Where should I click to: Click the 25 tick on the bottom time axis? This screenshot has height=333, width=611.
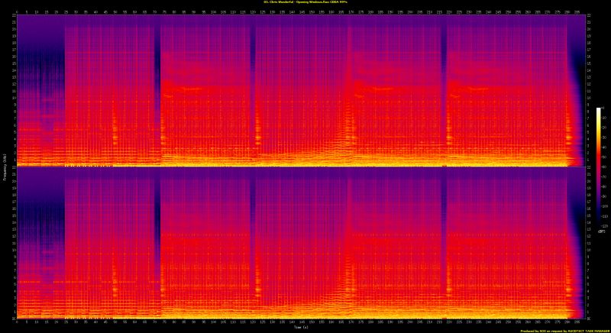click(x=65, y=322)
